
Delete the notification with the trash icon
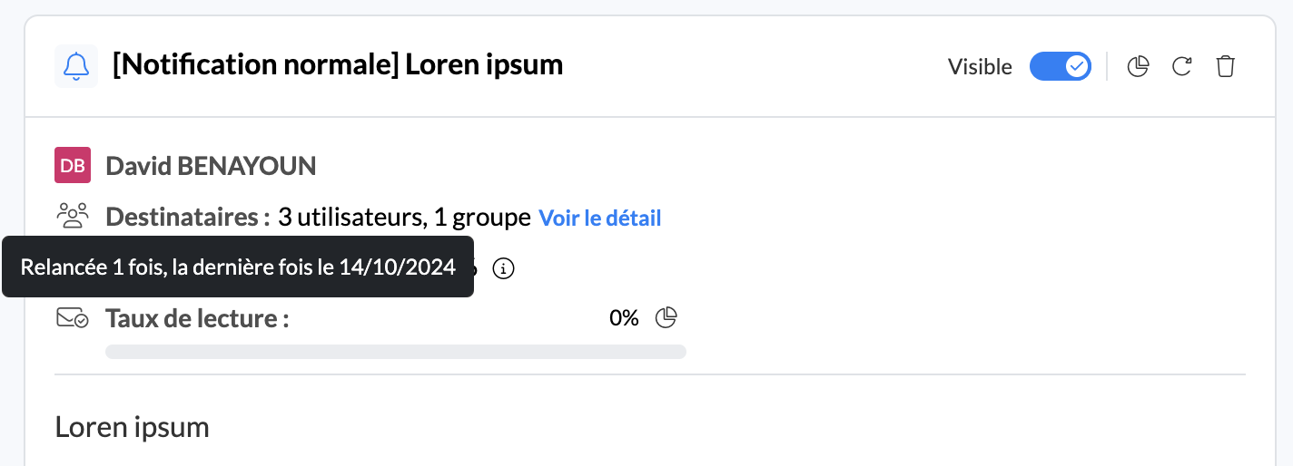1226,66
